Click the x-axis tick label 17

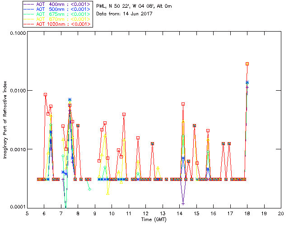(x=230, y=213)
